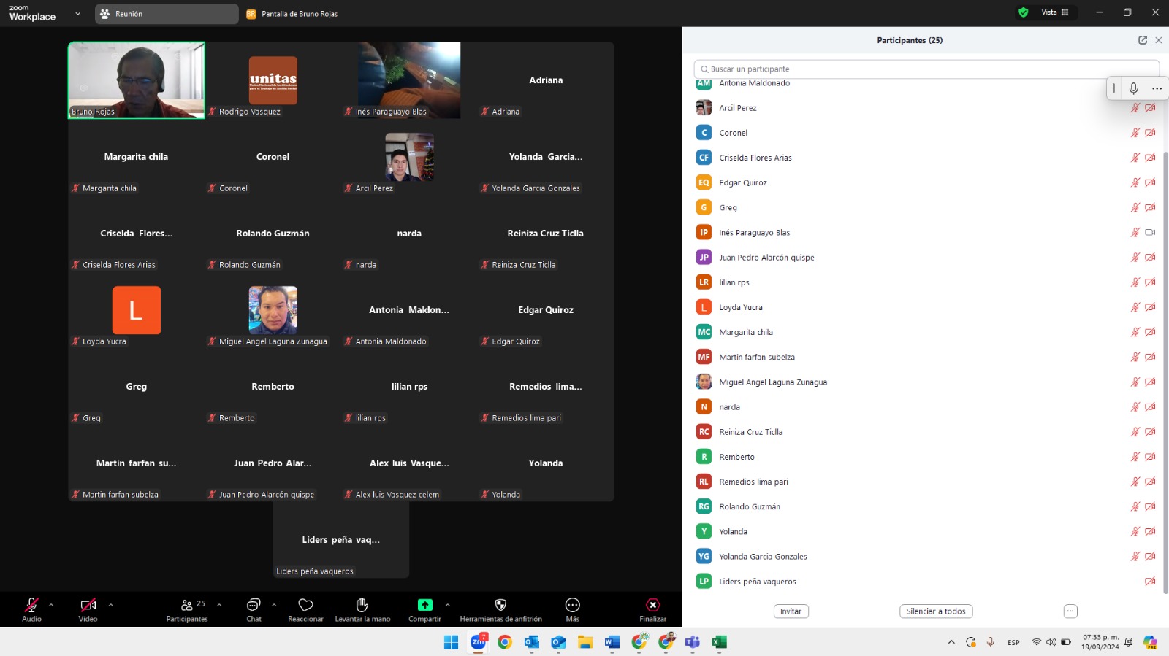Click volume icon in system tray
The image size is (1169, 656).
[1051, 642]
